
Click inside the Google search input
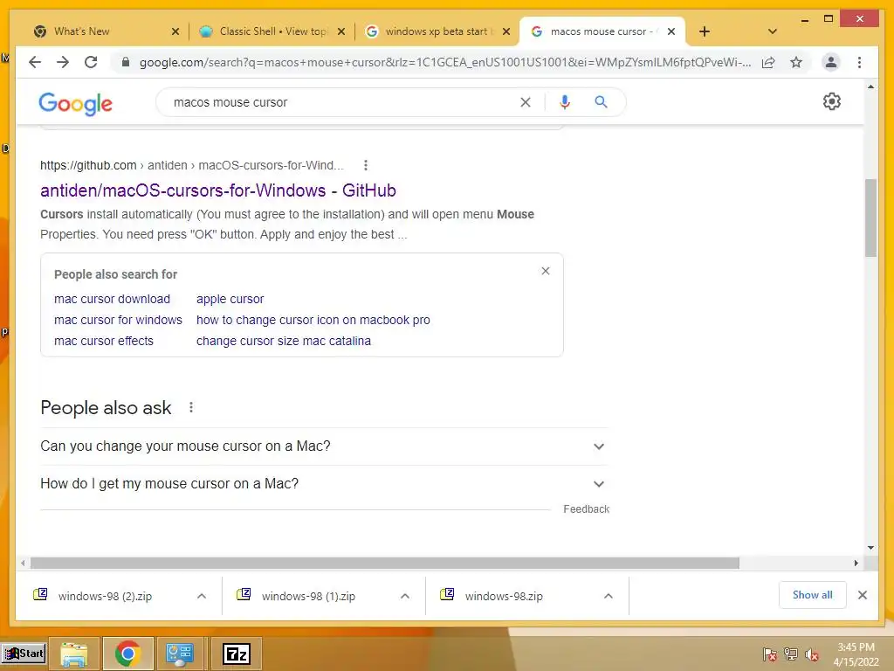pos(342,102)
